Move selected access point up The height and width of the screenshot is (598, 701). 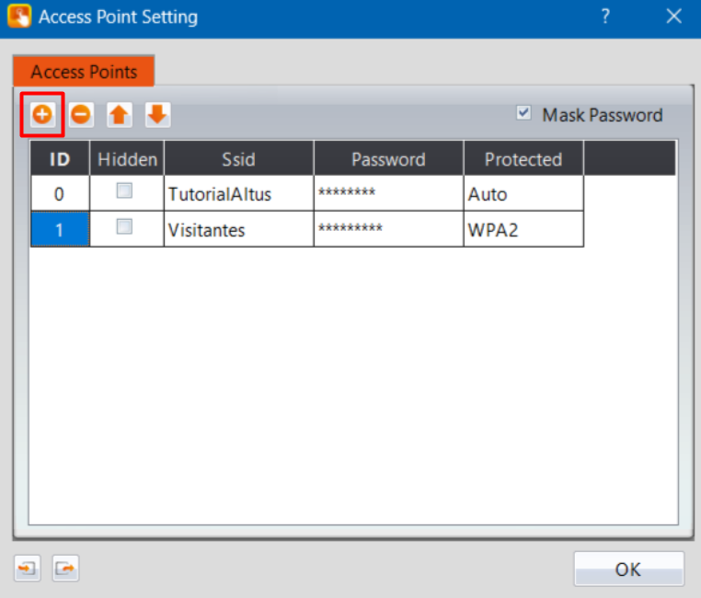coord(120,115)
